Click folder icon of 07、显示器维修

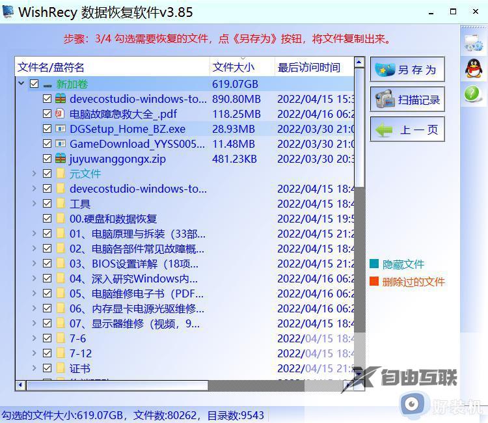(61, 323)
